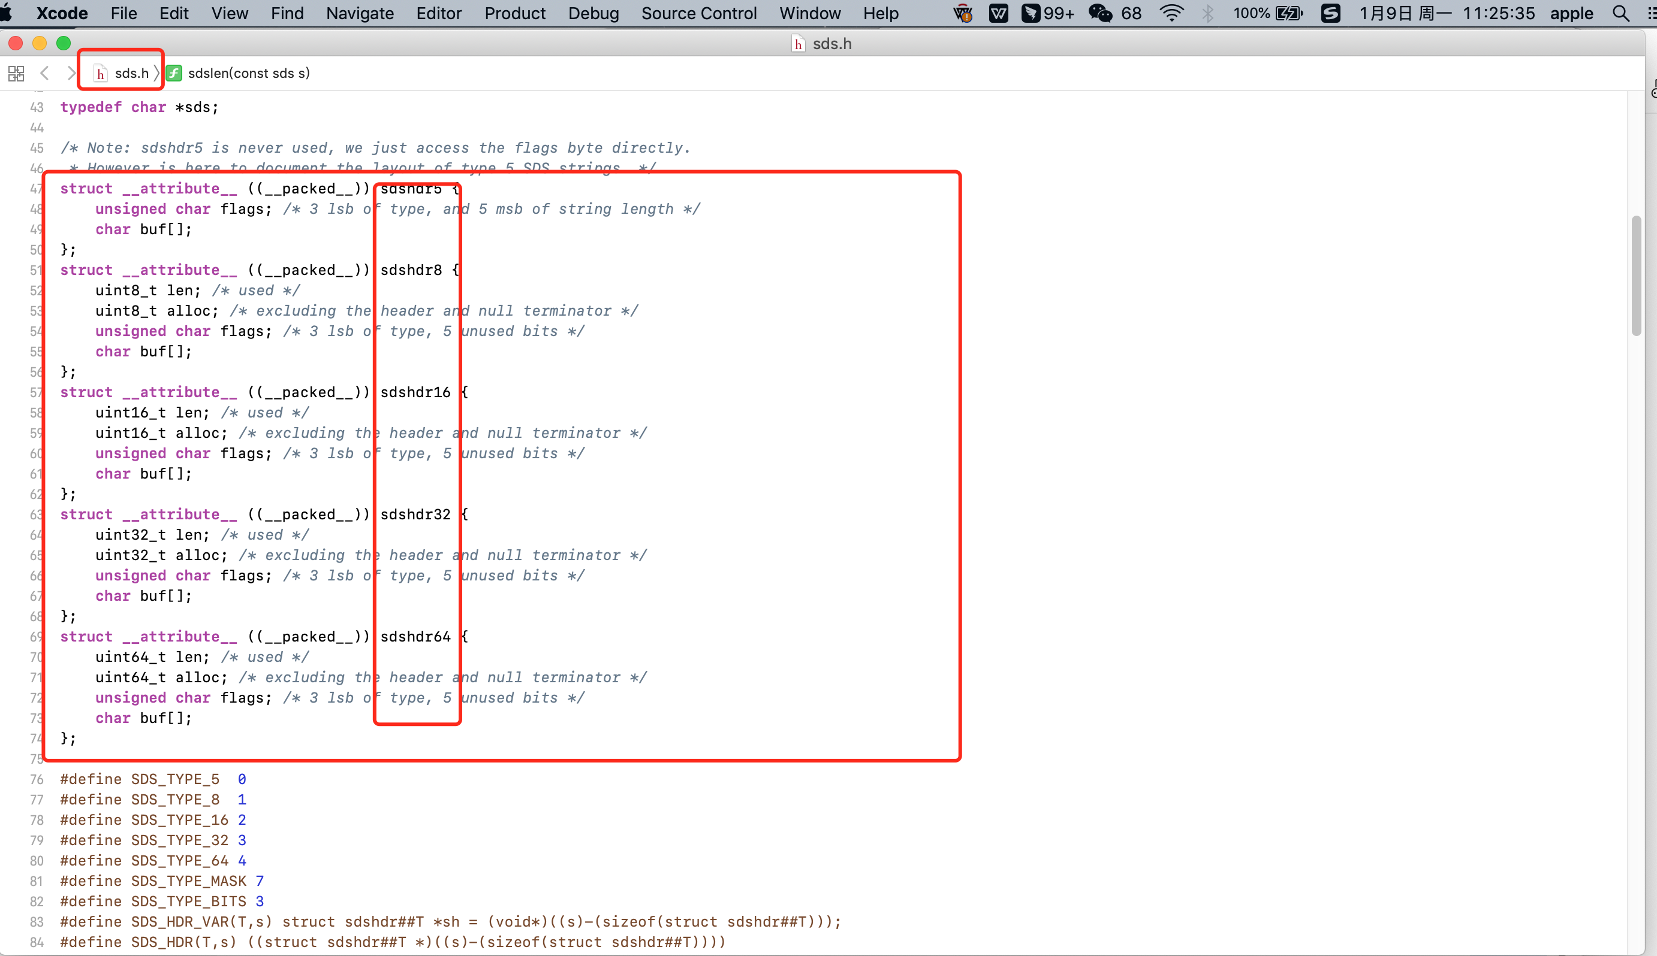The height and width of the screenshot is (956, 1657).
Task: Click the Sogou input method icon
Action: [x=1330, y=13]
